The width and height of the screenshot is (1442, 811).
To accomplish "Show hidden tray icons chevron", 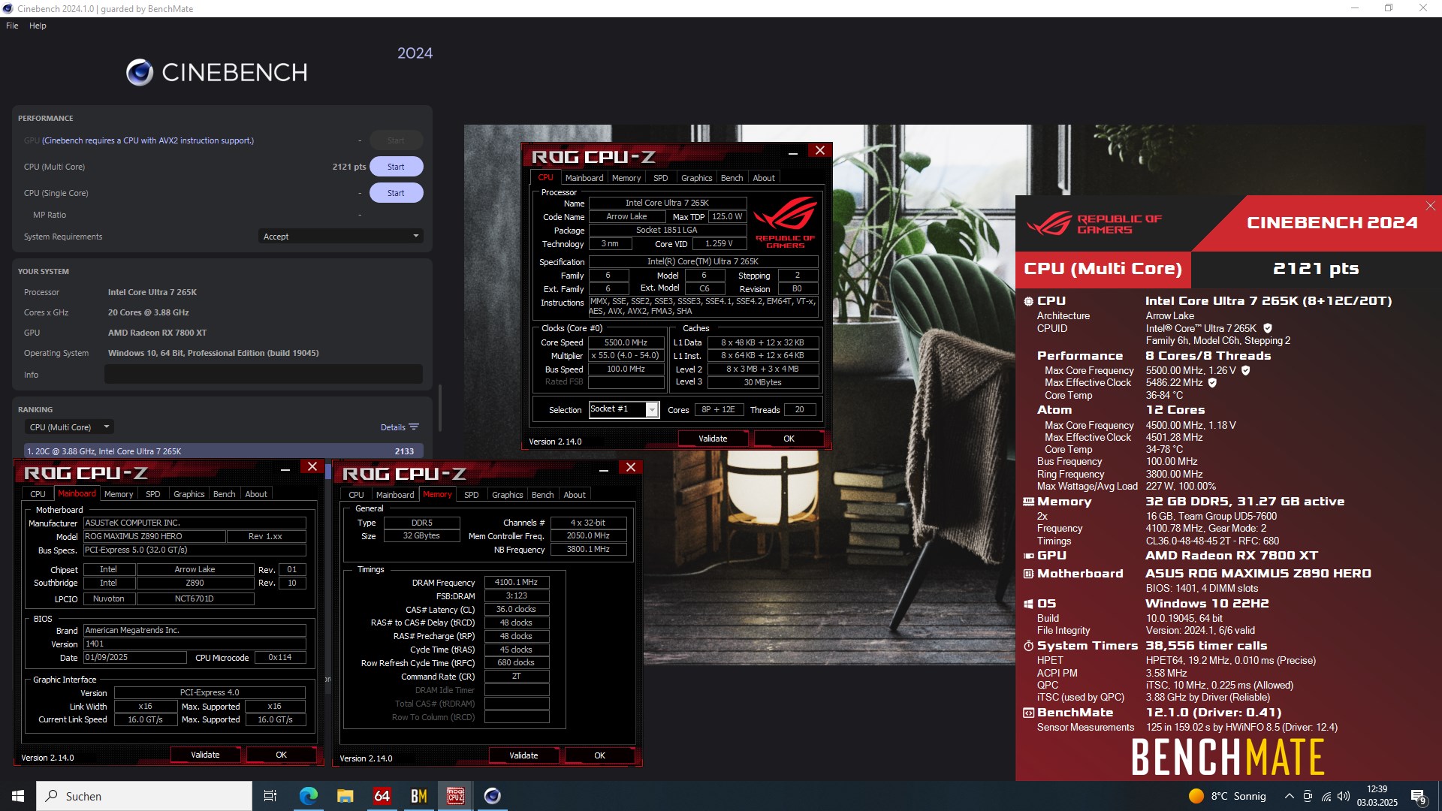I will (1290, 796).
